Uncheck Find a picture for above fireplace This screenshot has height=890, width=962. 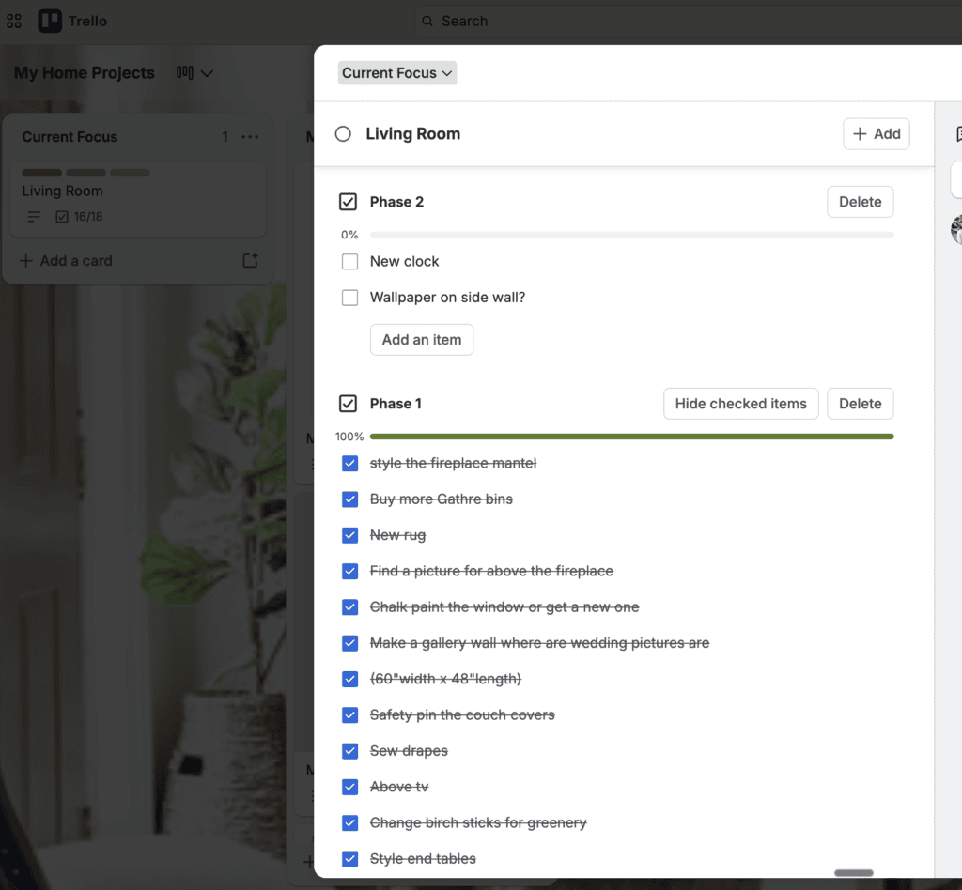[349, 571]
